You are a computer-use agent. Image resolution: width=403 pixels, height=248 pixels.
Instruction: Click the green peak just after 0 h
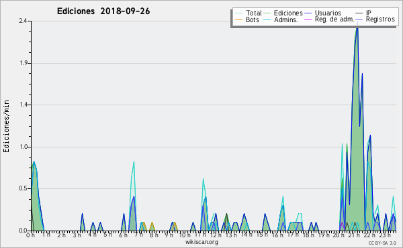coord(34,162)
